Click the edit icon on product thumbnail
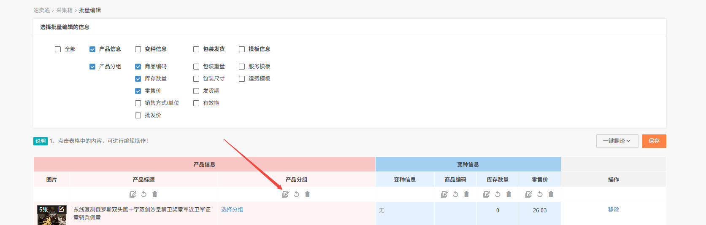The height and width of the screenshot is (225, 706). pyautogui.click(x=61, y=209)
